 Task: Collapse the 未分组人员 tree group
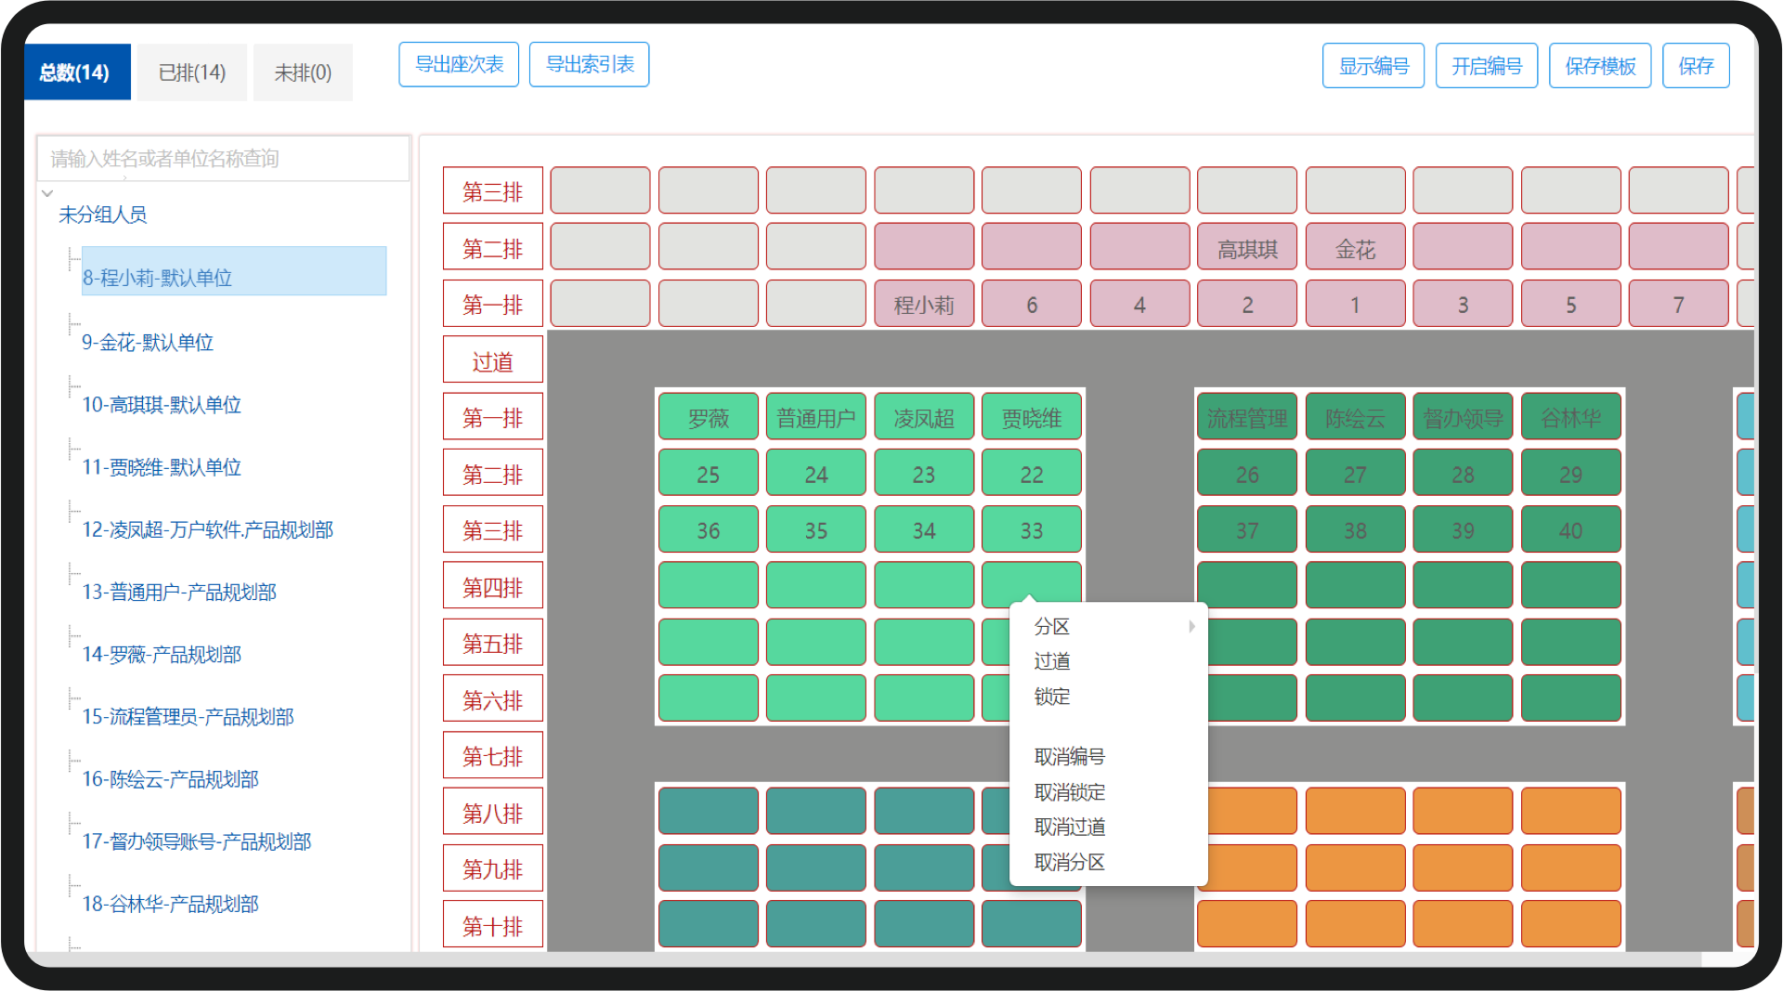[x=47, y=194]
